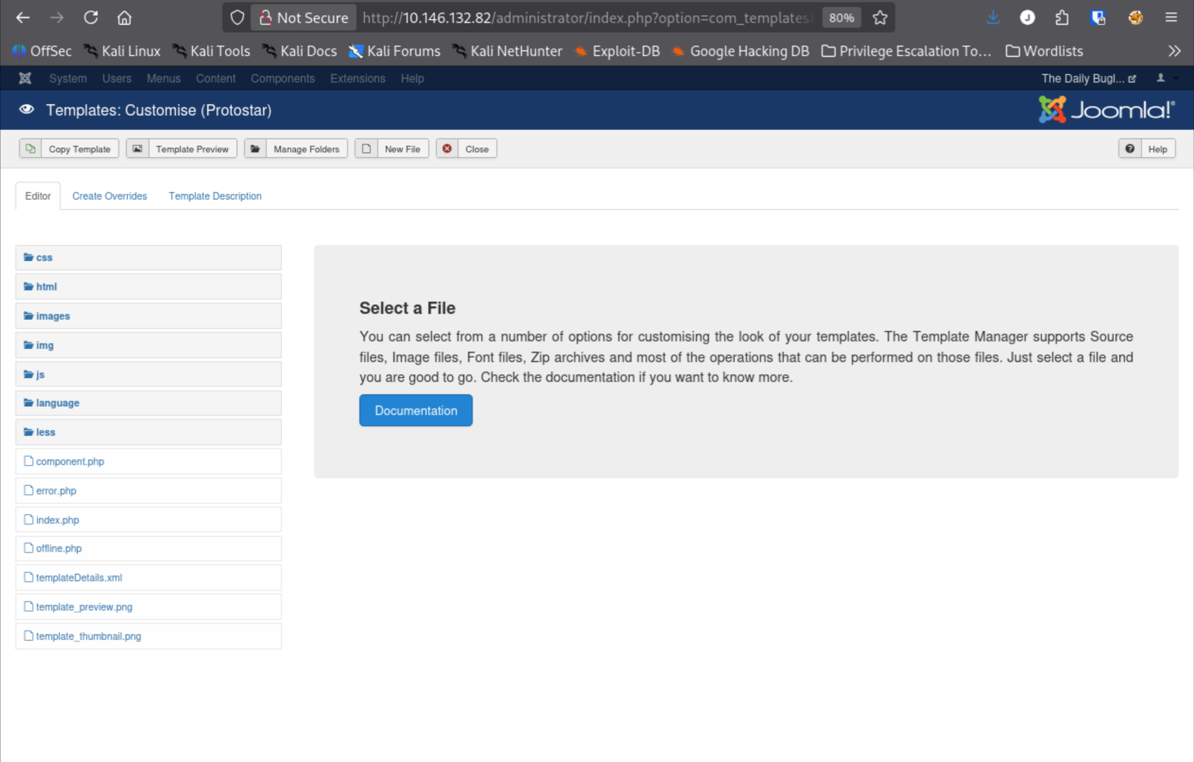Click the Help question mark icon
Image resolution: width=1194 pixels, height=762 pixels.
point(1130,149)
